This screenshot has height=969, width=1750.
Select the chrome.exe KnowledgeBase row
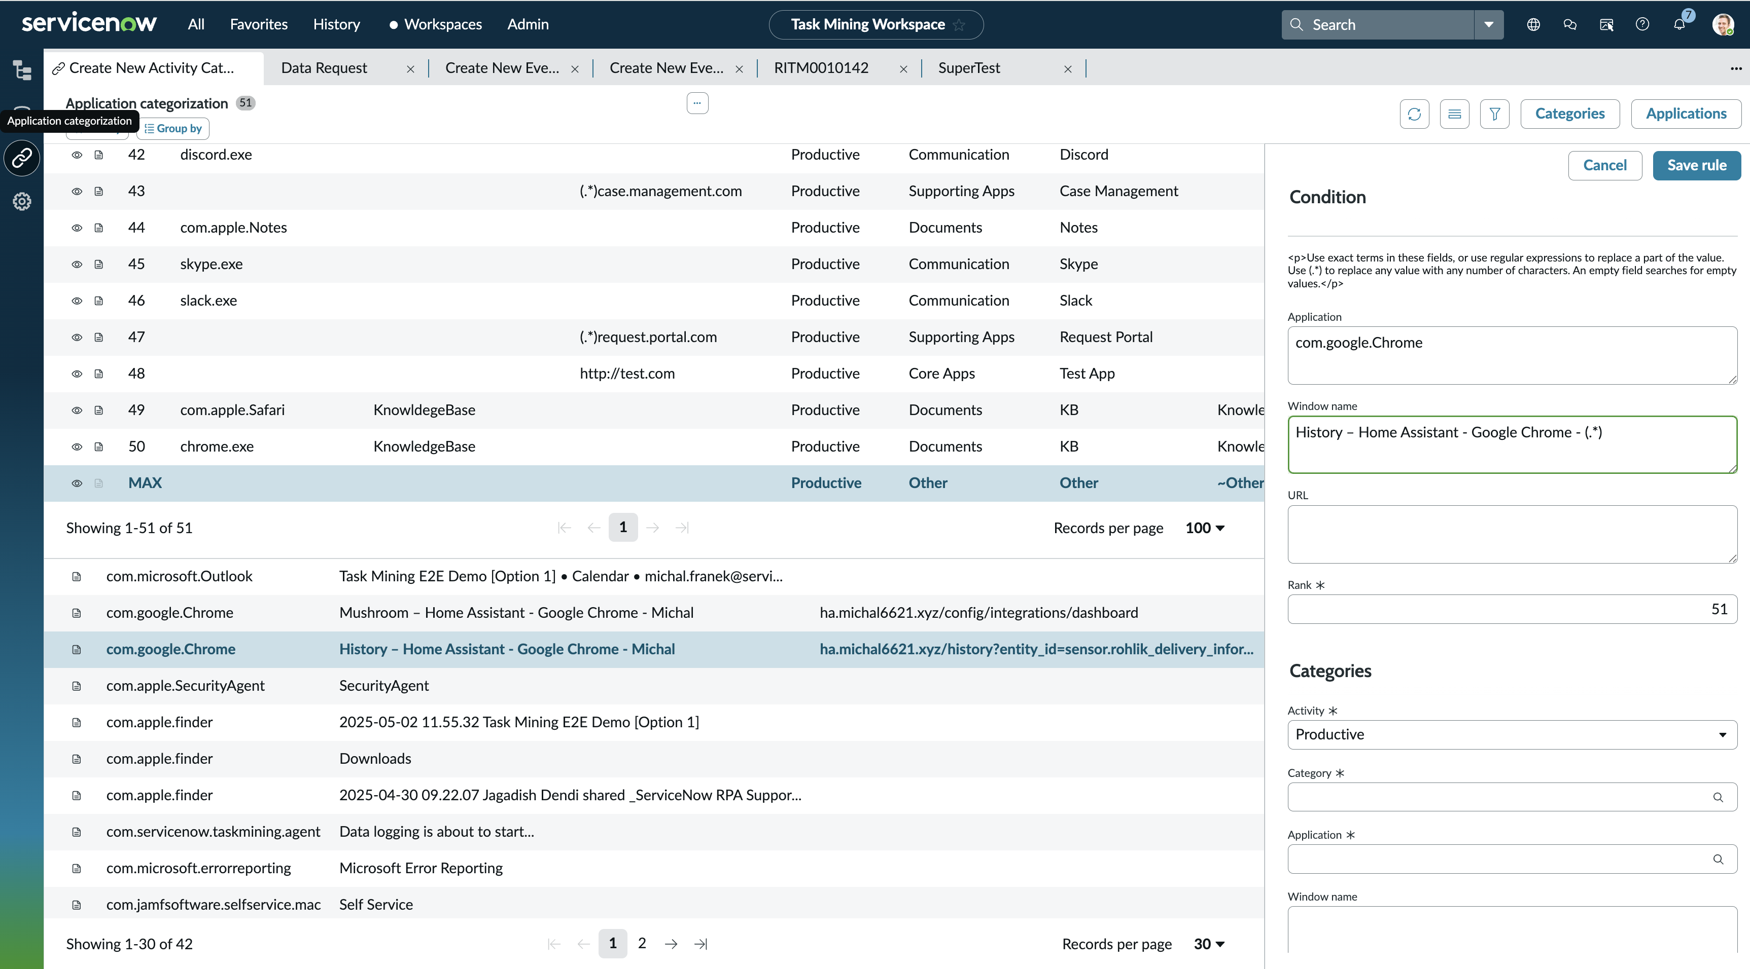(654, 446)
